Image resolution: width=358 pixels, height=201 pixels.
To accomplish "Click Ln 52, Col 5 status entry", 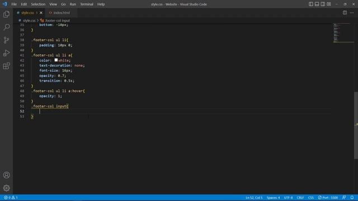I will pos(254,198).
